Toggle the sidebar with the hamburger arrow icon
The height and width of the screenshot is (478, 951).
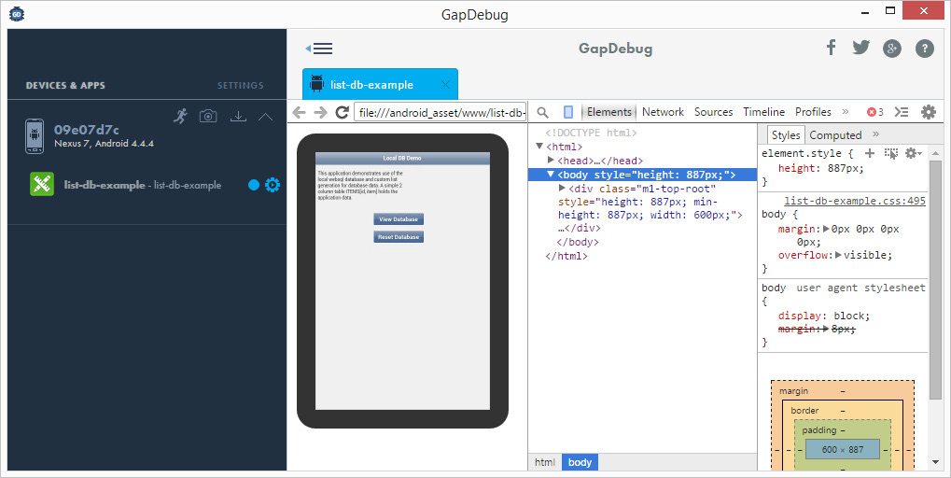coord(319,49)
